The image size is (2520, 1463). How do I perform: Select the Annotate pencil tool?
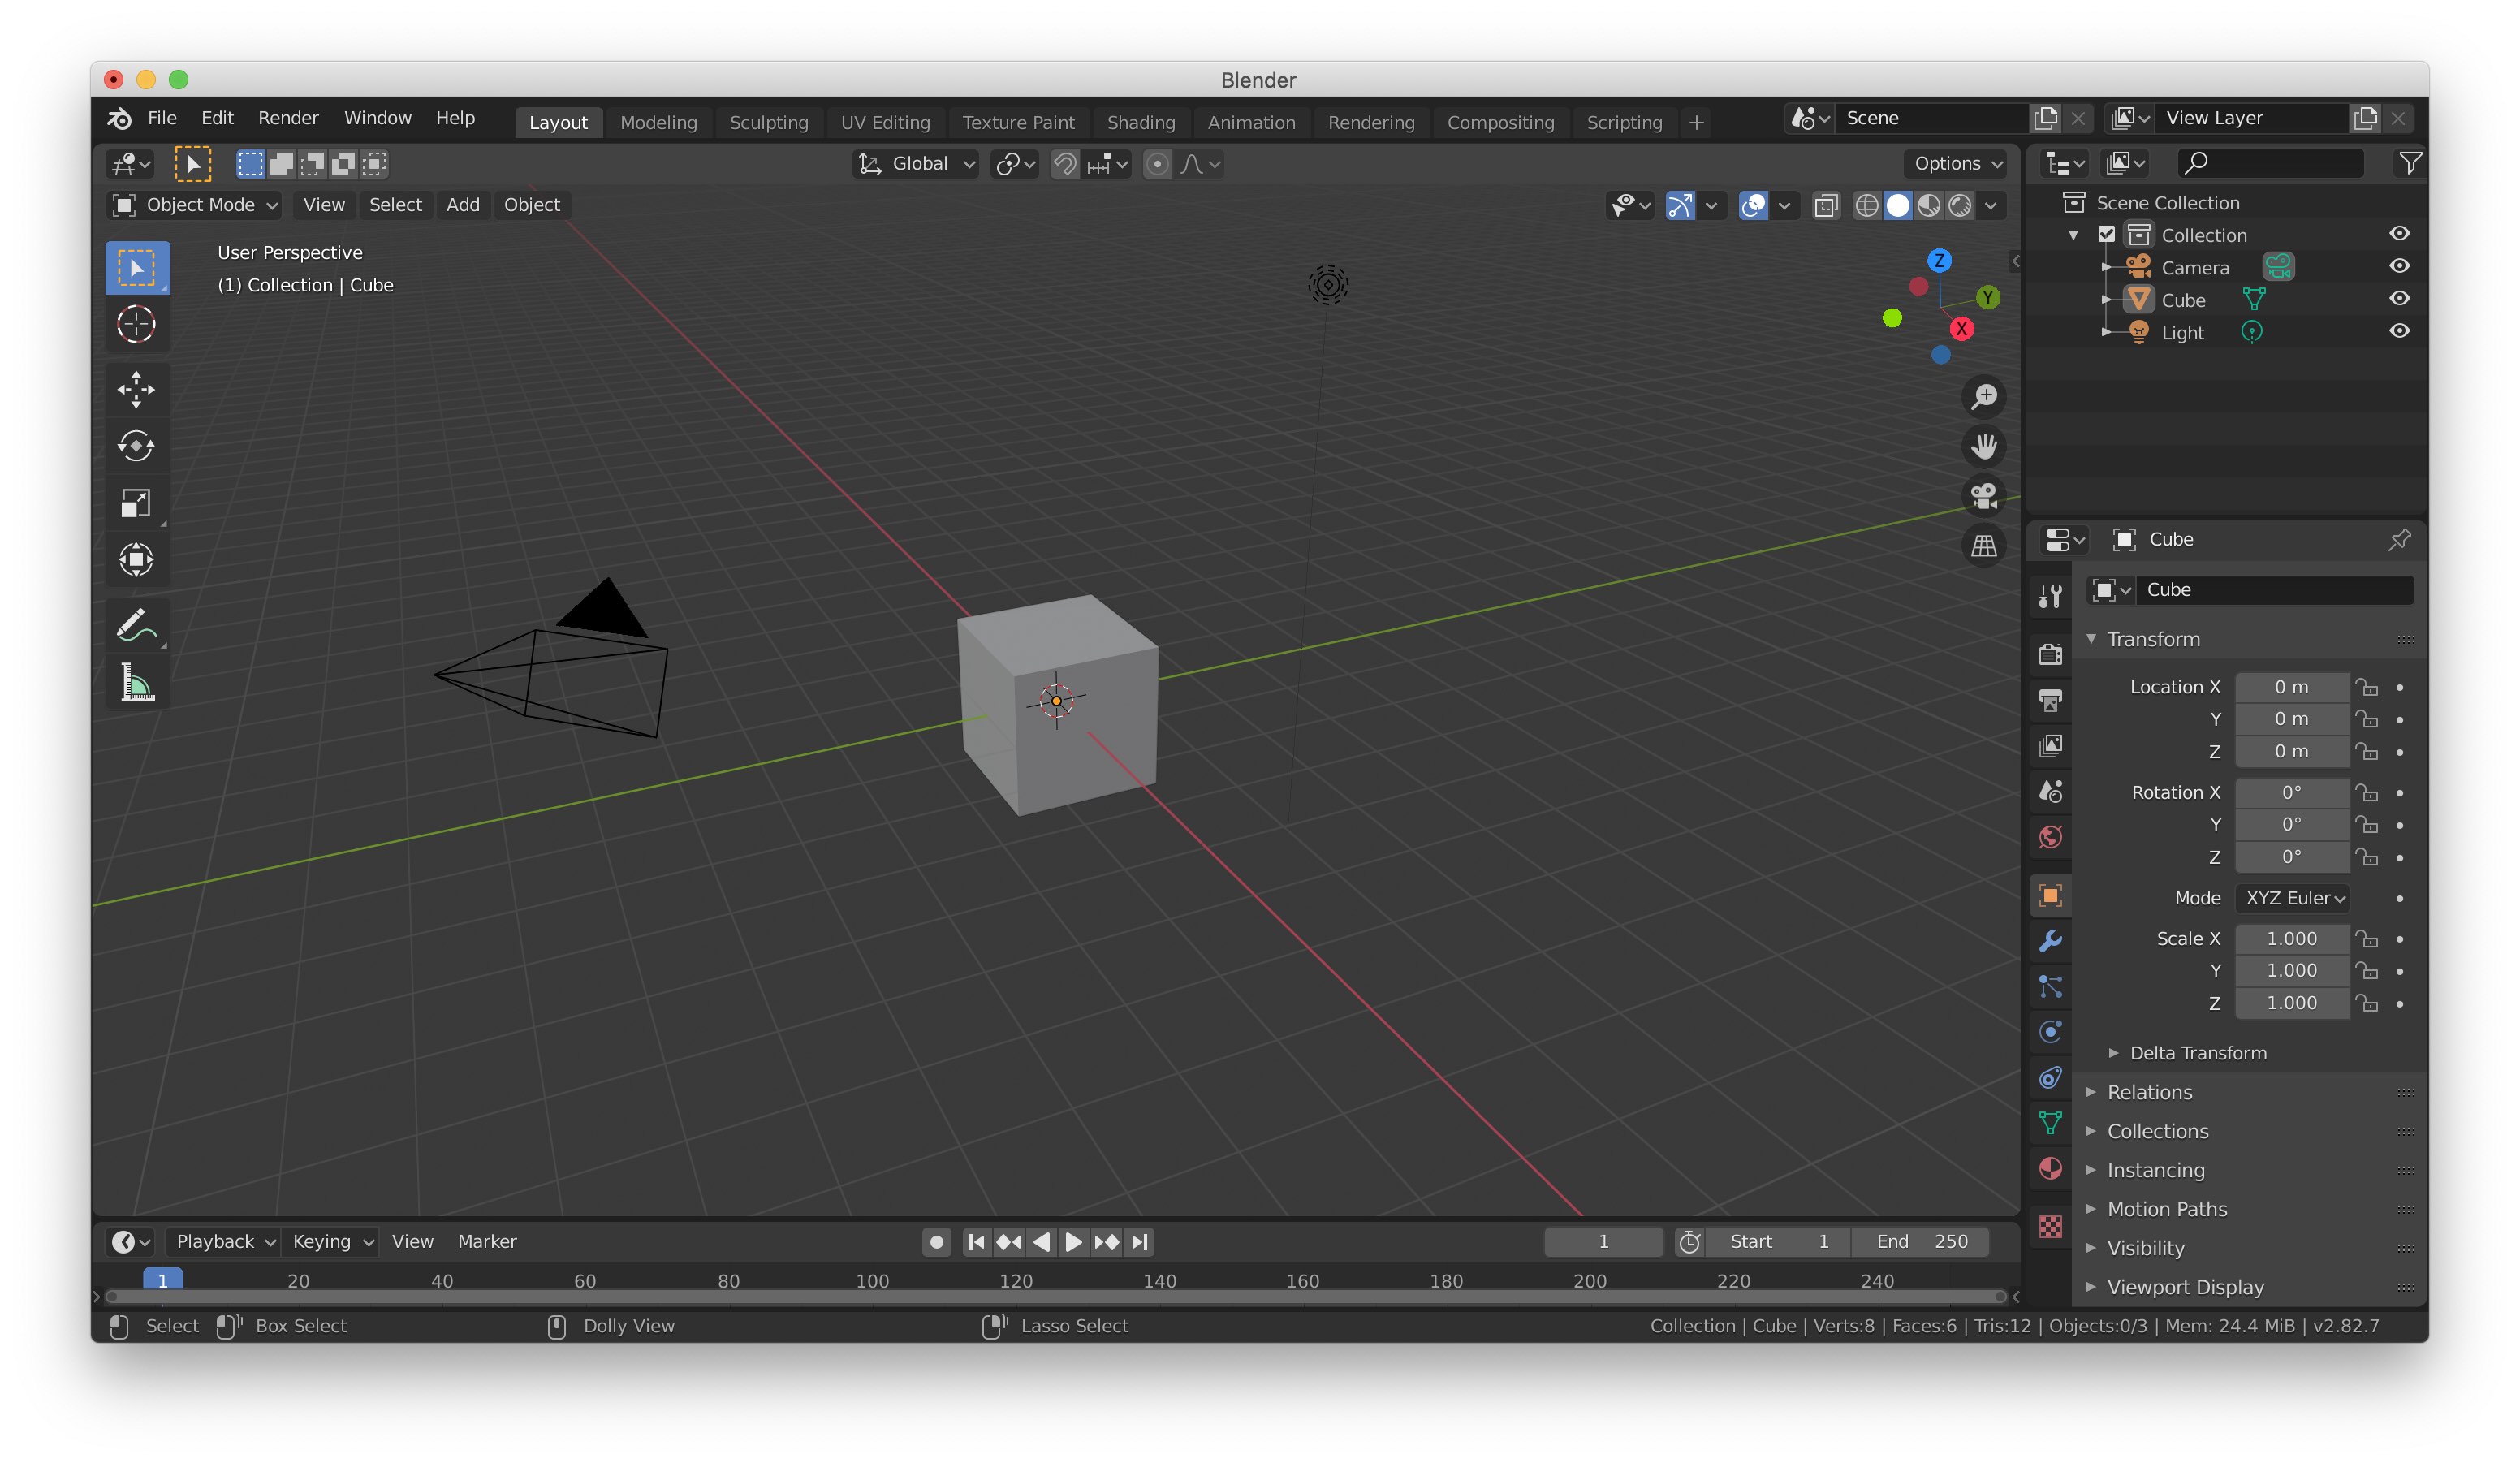pyautogui.click(x=136, y=625)
